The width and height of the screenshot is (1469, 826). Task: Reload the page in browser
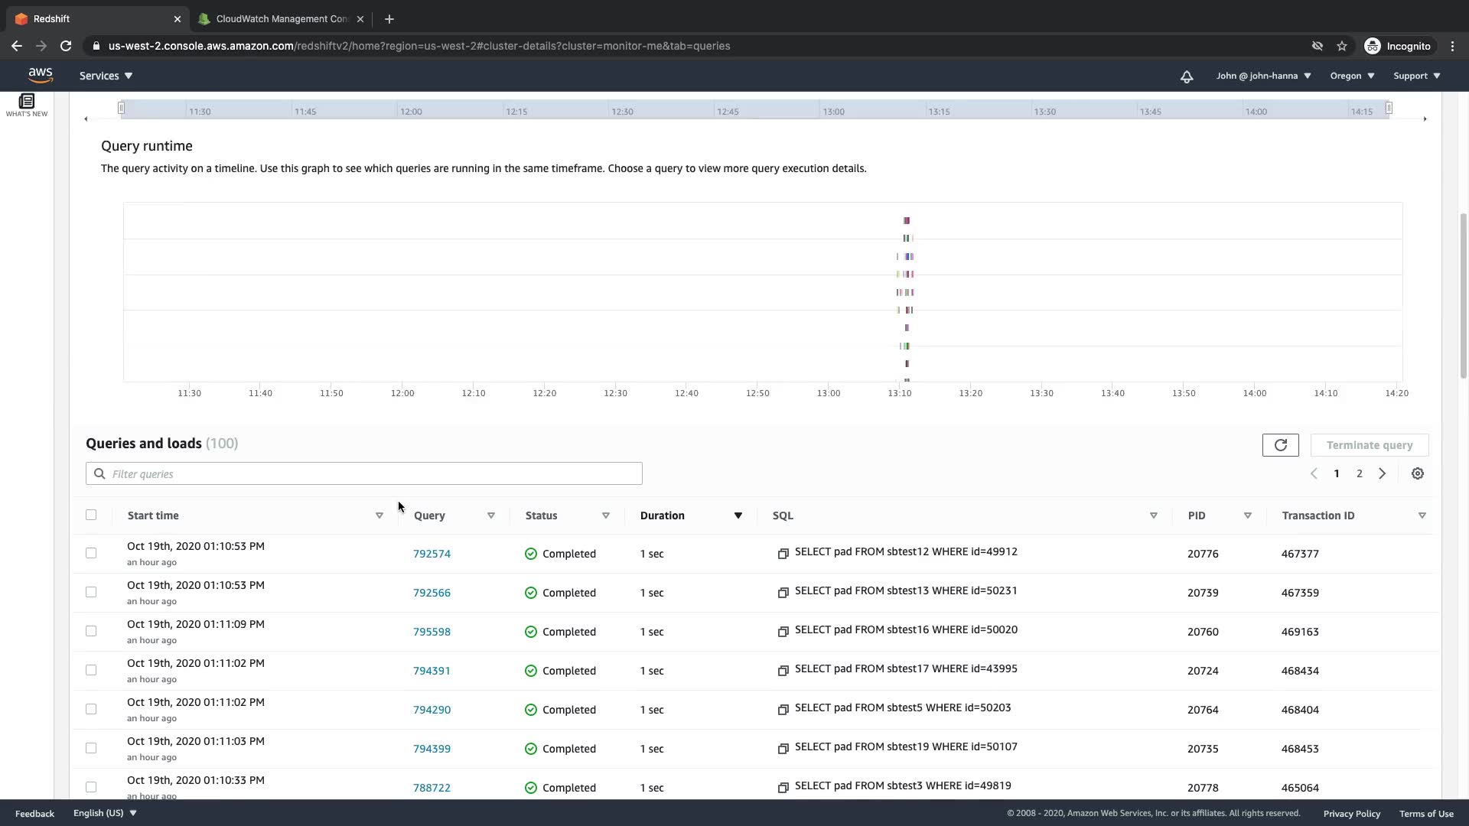(66, 46)
